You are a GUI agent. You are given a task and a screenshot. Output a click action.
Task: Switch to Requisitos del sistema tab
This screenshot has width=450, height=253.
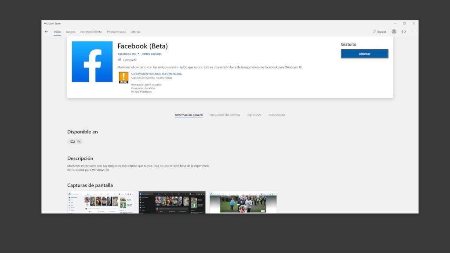pos(225,115)
